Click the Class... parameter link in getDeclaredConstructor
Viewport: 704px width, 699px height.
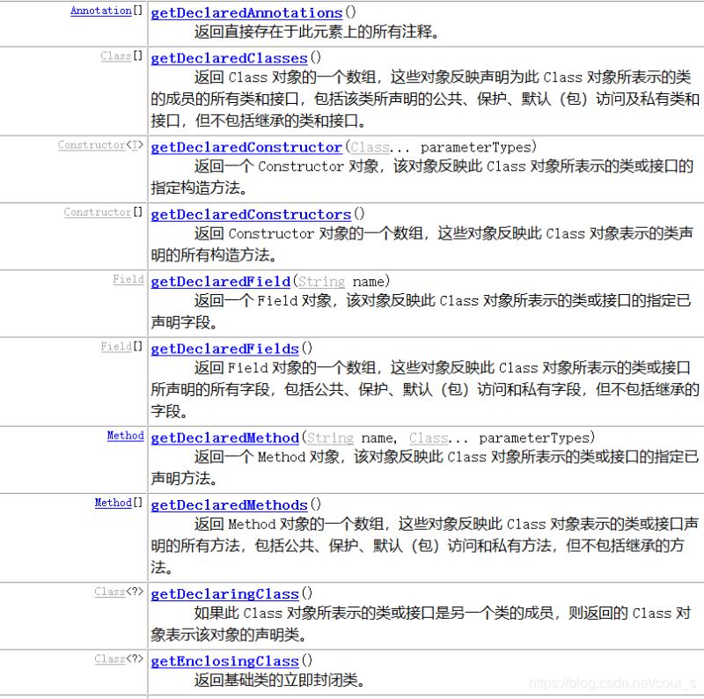pos(367,146)
